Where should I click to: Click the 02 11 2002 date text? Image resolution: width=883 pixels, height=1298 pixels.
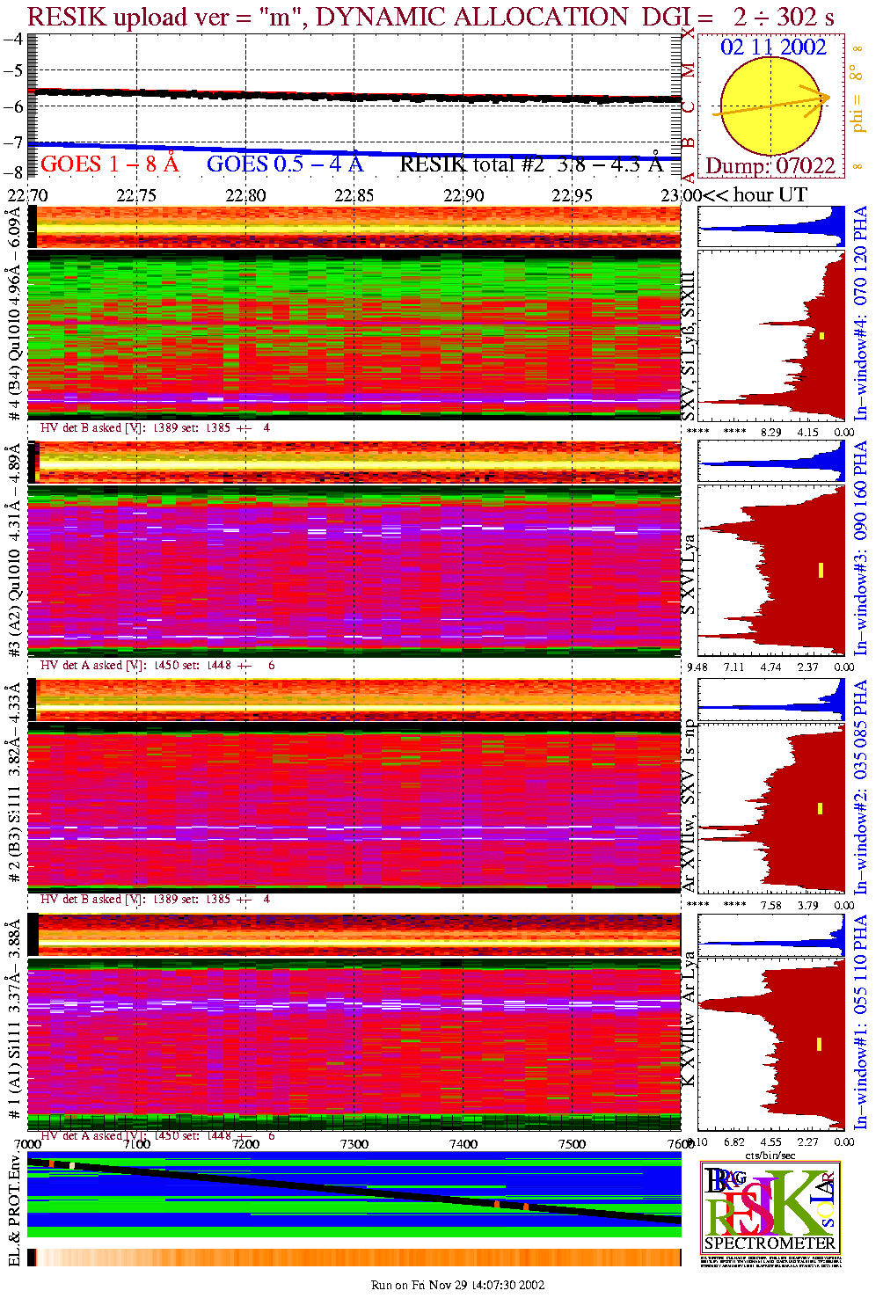(773, 47)
